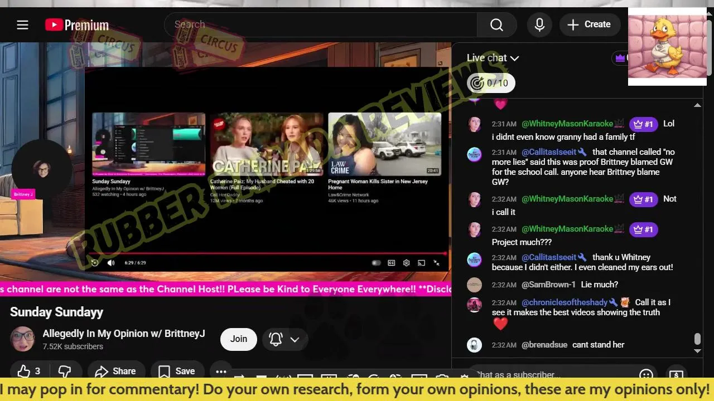This screenshot has height=401, width=714.
Task: Click @WhitneyMasonKaraoke name on the Lol message
Action: coord(567,124)
